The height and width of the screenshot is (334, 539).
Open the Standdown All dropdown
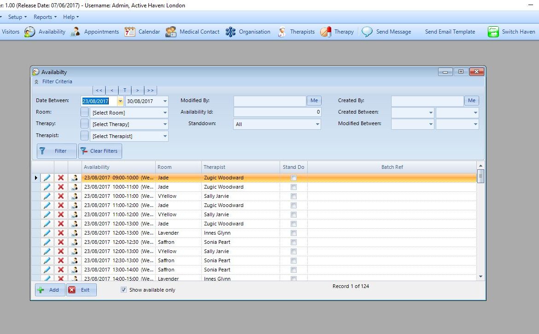coord(317,124)
